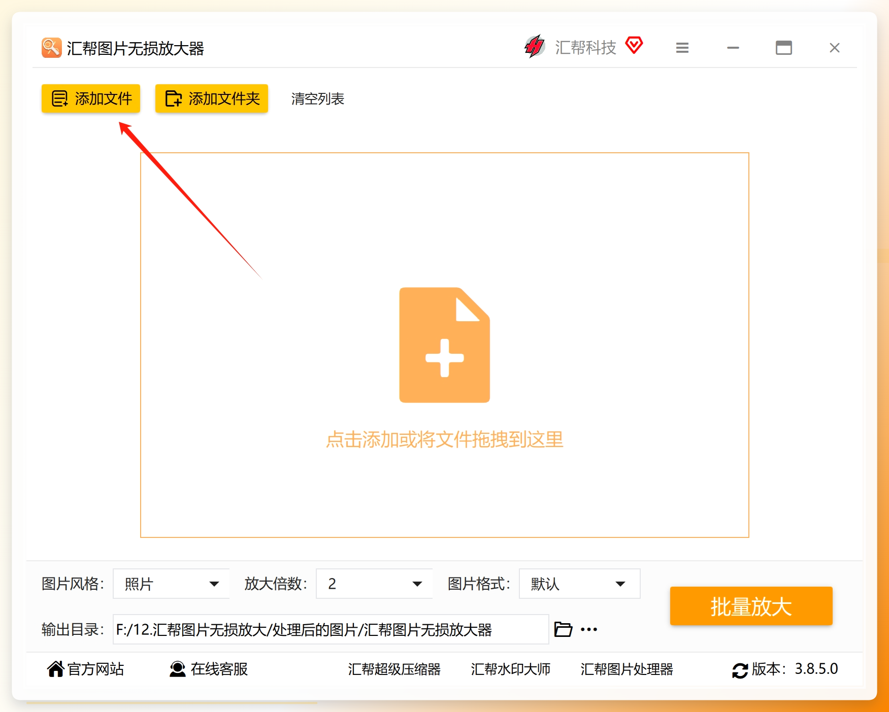Open the hamburger menu in the title bar

click(x=682, y=48)
